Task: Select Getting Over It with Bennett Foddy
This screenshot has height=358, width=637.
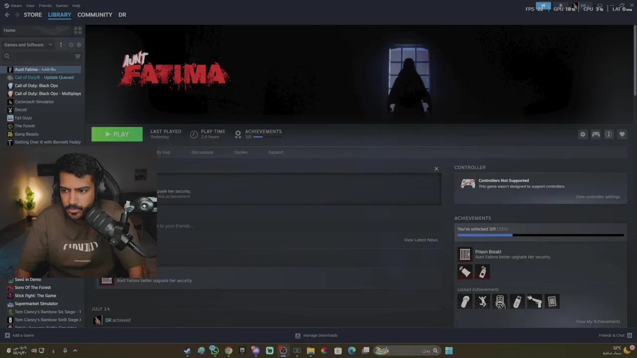Action: coord(41,142)
